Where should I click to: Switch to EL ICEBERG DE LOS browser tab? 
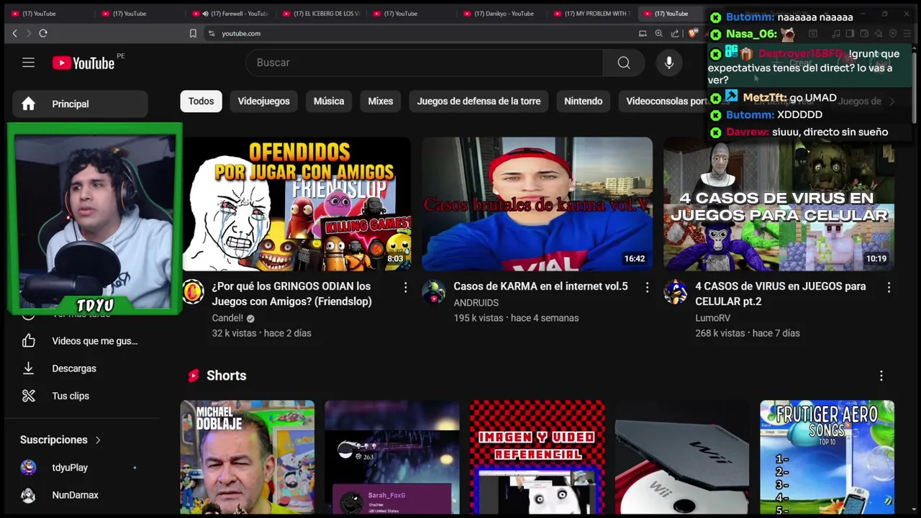(x=321, y=13)
